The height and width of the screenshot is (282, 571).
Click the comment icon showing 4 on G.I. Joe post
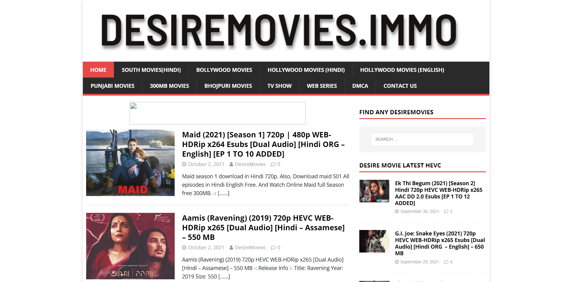(x=446, y=262)
